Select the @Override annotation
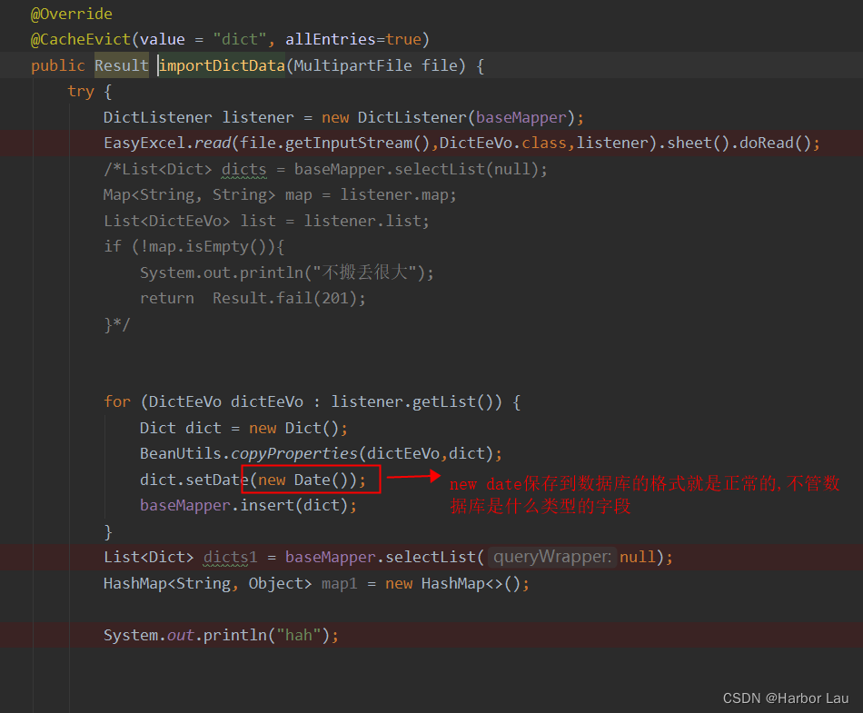Screen dimensions: 863x713 [x=71, y=14]
